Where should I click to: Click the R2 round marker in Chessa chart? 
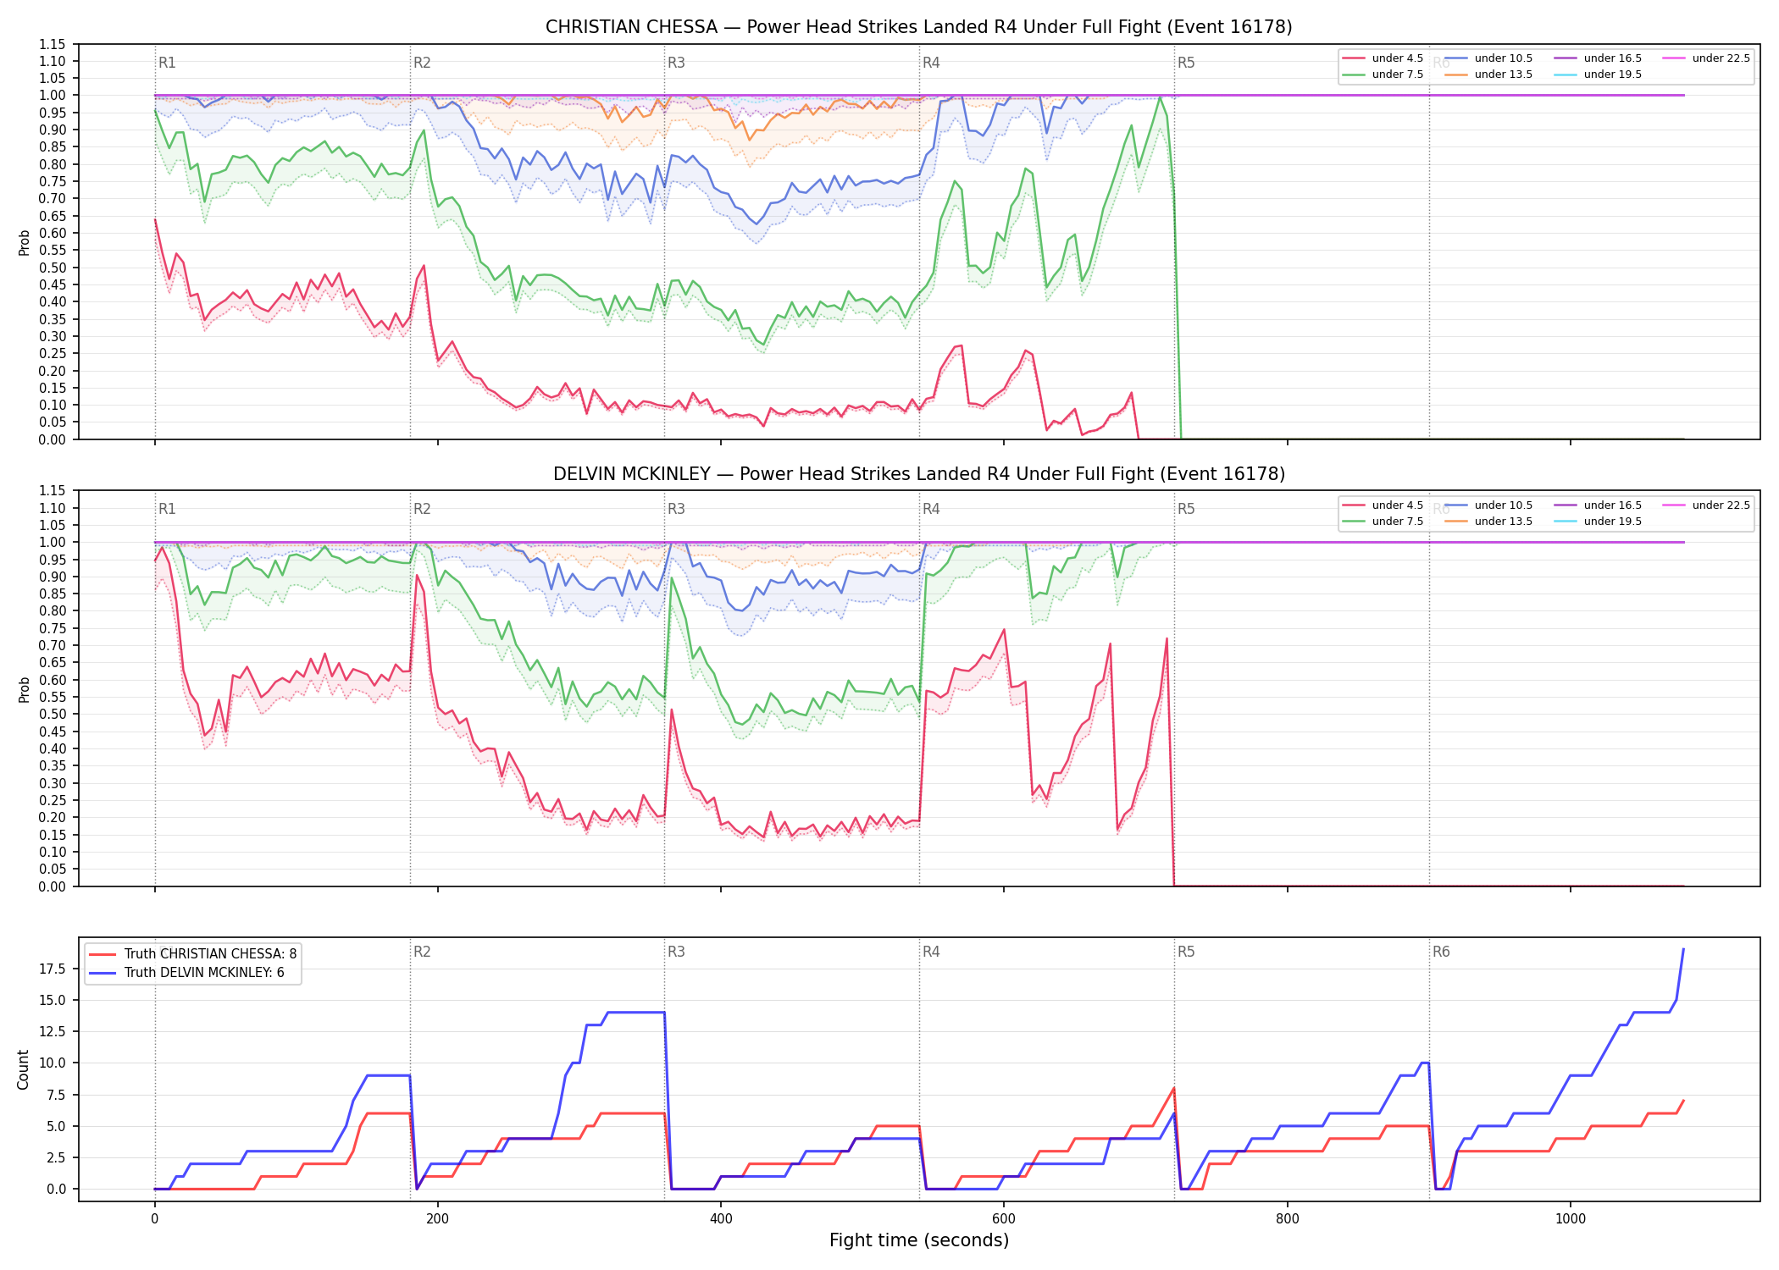point(422,63)
